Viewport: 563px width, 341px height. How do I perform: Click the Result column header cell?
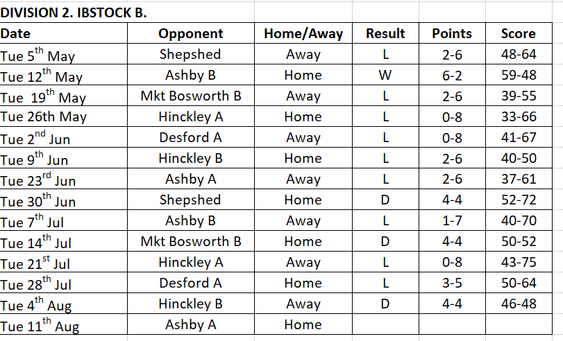385,33
